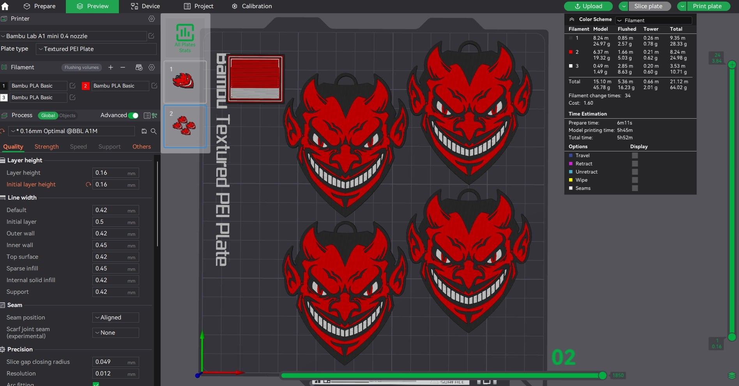Viewport: 739px width, 386px height.
Task: Click the Printer section icon
Action: click(x=4, y=19)
